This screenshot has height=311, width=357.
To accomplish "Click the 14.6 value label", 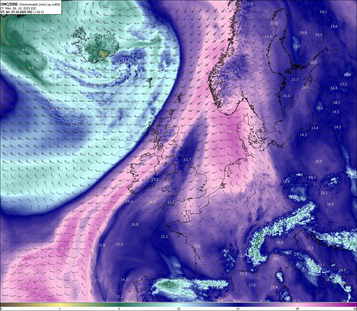I will (129, 201).
